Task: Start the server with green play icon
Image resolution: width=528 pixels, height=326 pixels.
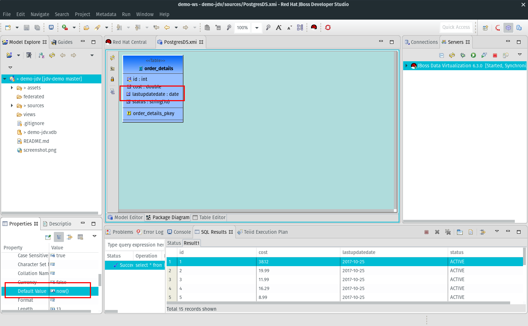Action: pos(473,55)
